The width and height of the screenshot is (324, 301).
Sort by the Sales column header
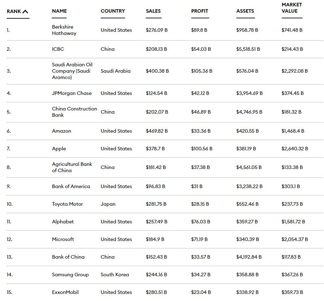pos(153,11)
